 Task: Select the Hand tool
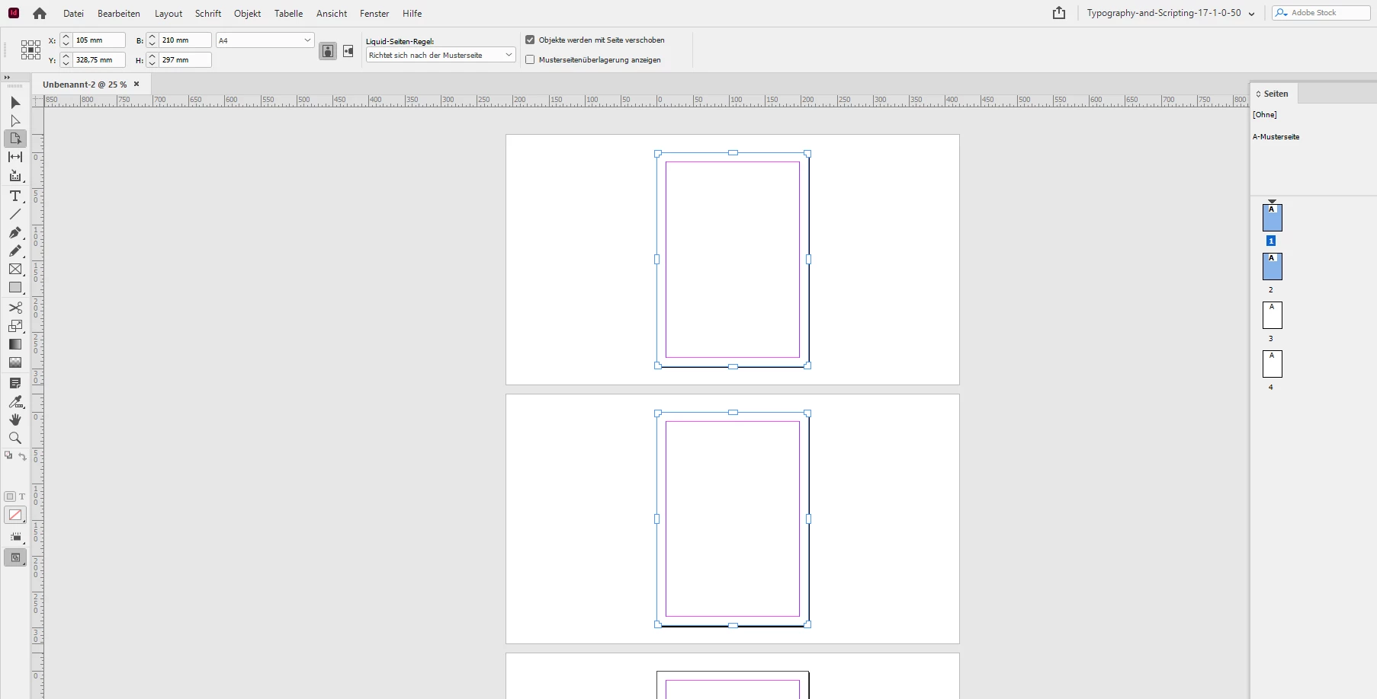coord(15,420)
